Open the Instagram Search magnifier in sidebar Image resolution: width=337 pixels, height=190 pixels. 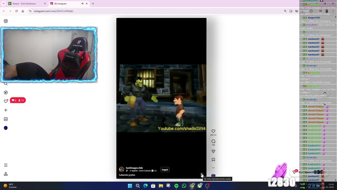tap(6, 84)
